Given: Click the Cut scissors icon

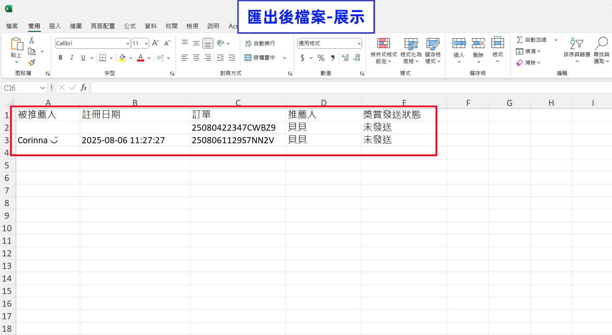Looking at the screenshot, I should (x=32, y=40).
